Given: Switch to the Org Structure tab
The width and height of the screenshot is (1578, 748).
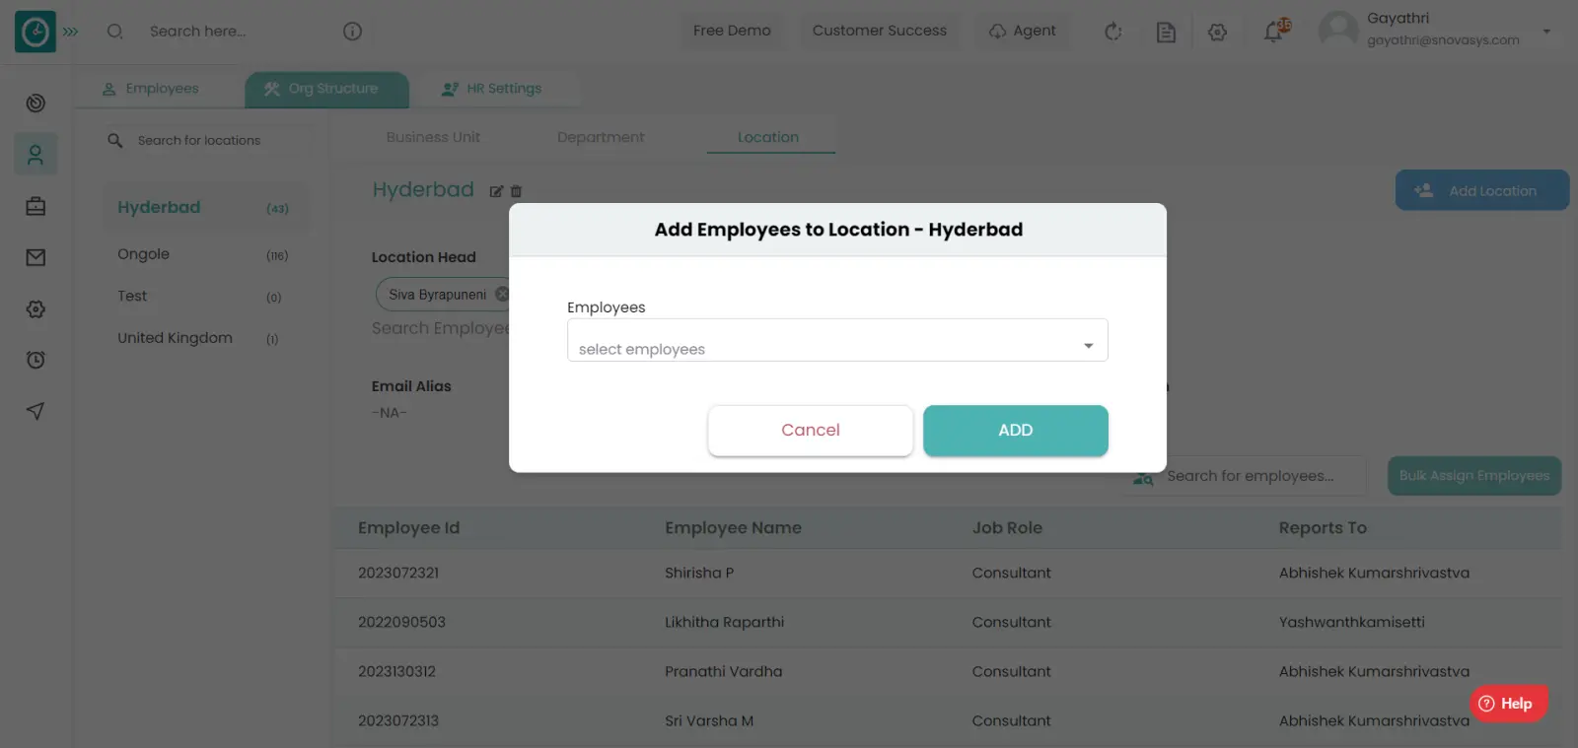Looking at the screenshot, I should pyautogui.click(x=326, y=89).
